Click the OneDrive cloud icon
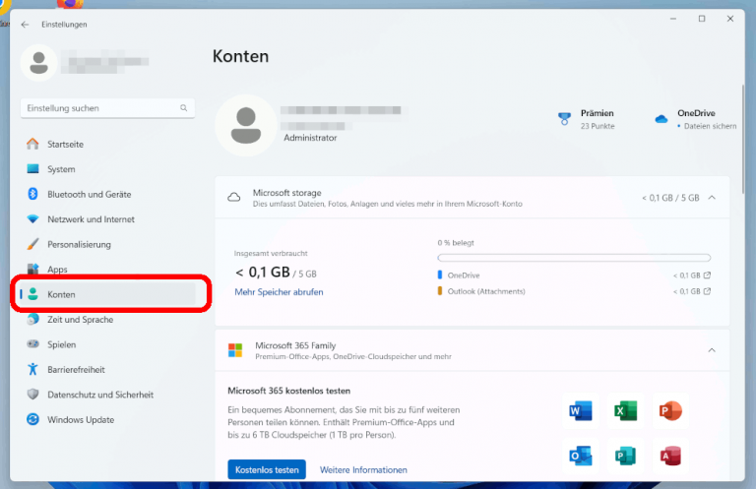The height and width of the screenshot is (489, 756). [x=661, y=118]
